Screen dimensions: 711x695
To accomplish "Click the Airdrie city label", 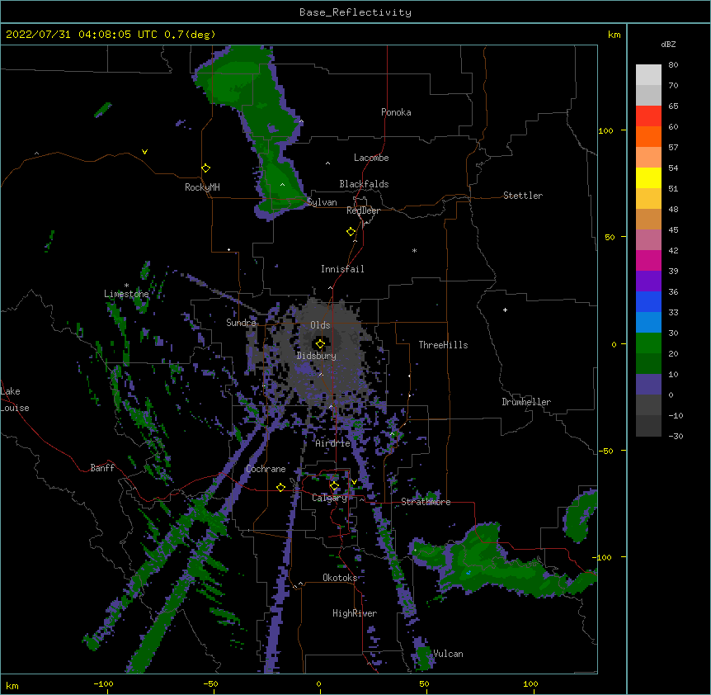I will [332, 443].
